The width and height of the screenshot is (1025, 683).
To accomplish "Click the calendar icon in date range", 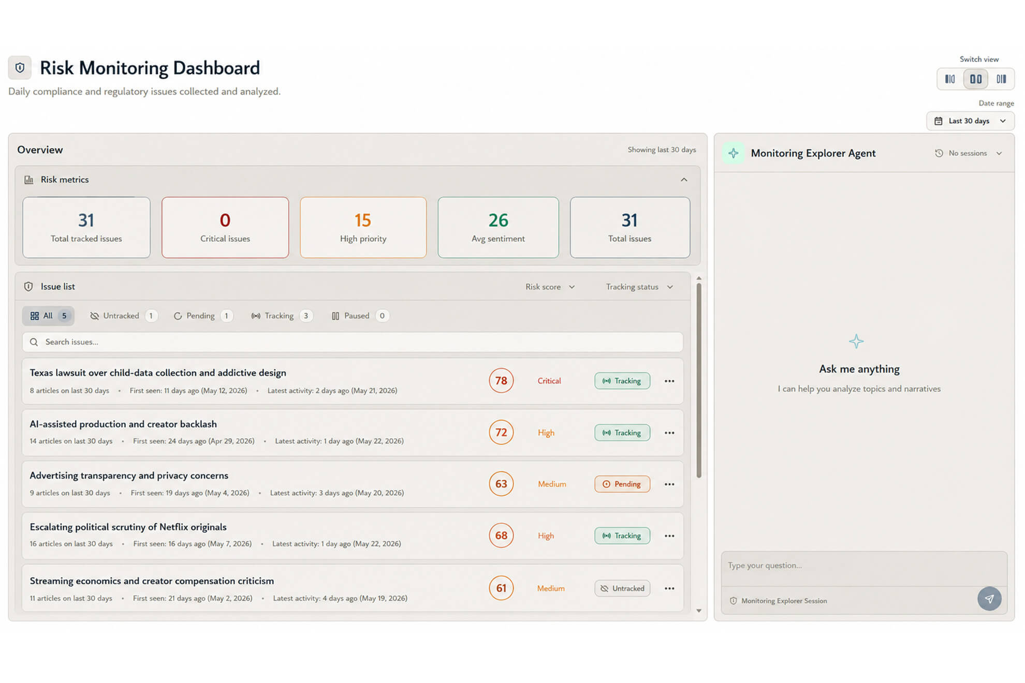I will (939, 121).
